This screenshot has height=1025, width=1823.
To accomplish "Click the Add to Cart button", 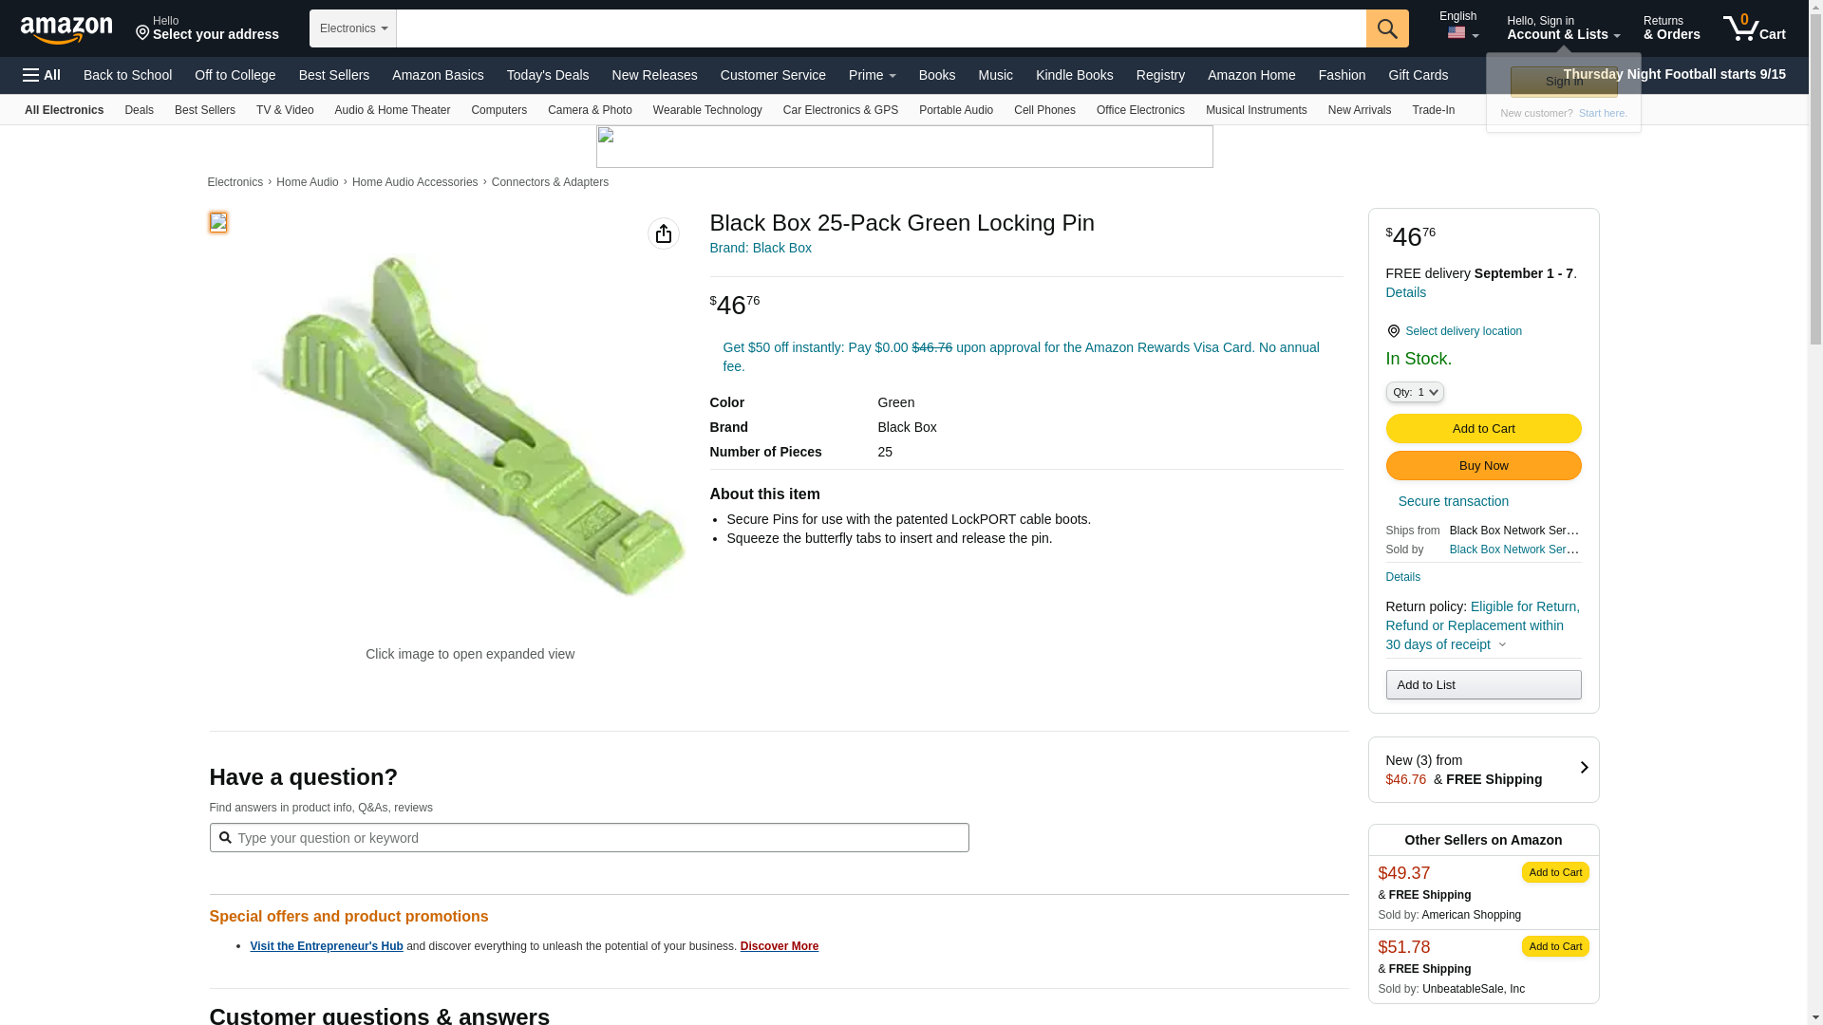I will (1483, 429).
